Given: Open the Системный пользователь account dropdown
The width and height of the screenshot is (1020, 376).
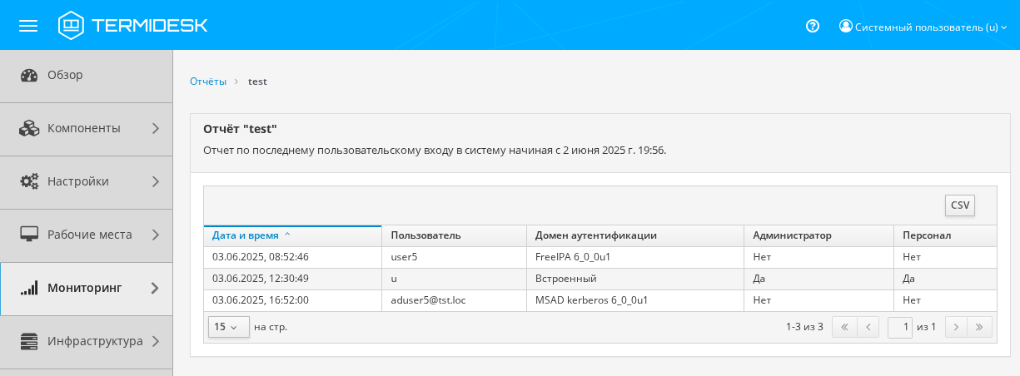Looking at the screenshot, I should tap(923, 27).
